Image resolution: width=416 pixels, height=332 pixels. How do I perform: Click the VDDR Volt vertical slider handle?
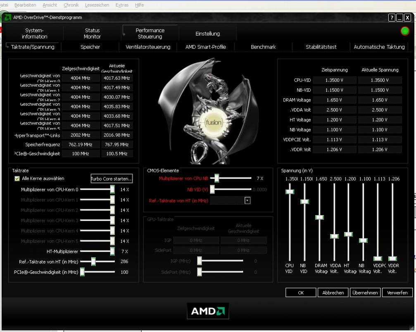click(392, 258)
